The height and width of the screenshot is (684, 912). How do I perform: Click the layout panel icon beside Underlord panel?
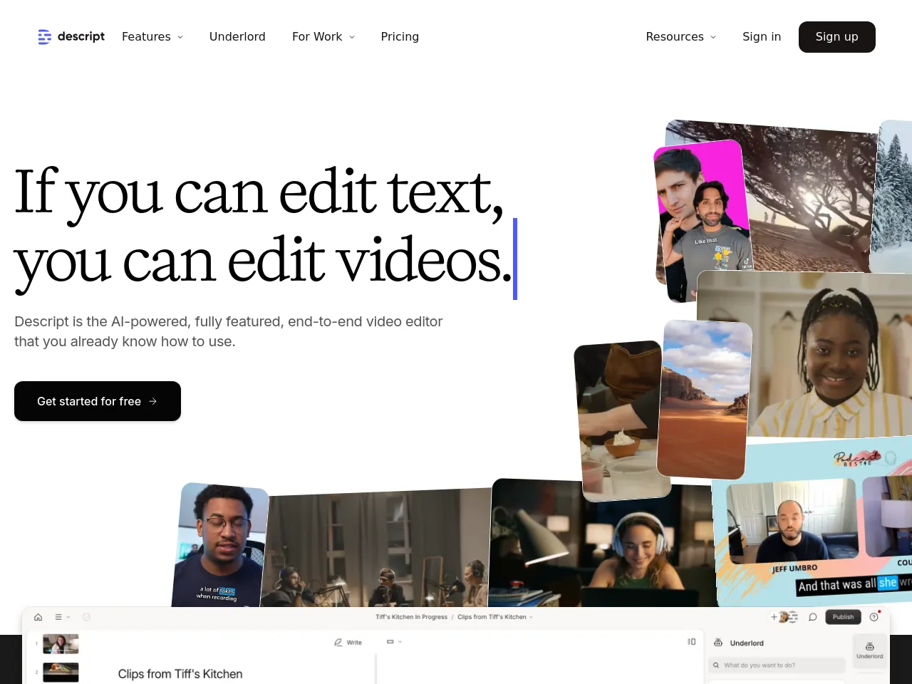tap(691, 642)
